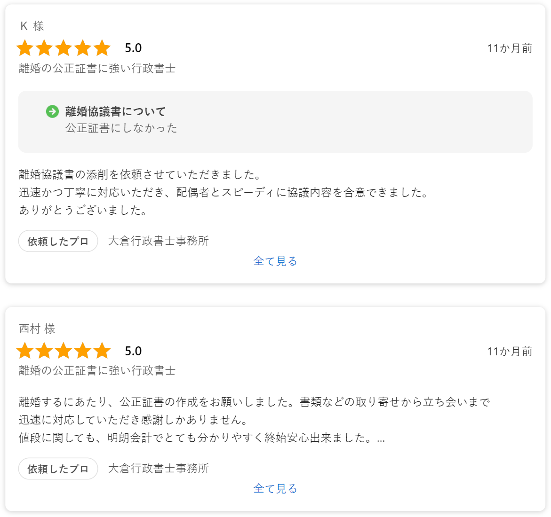This screenshot has width=551, height=517.
Task: Expand 西村 様 review with 全て見る
Action: click(x=275, y=489)
